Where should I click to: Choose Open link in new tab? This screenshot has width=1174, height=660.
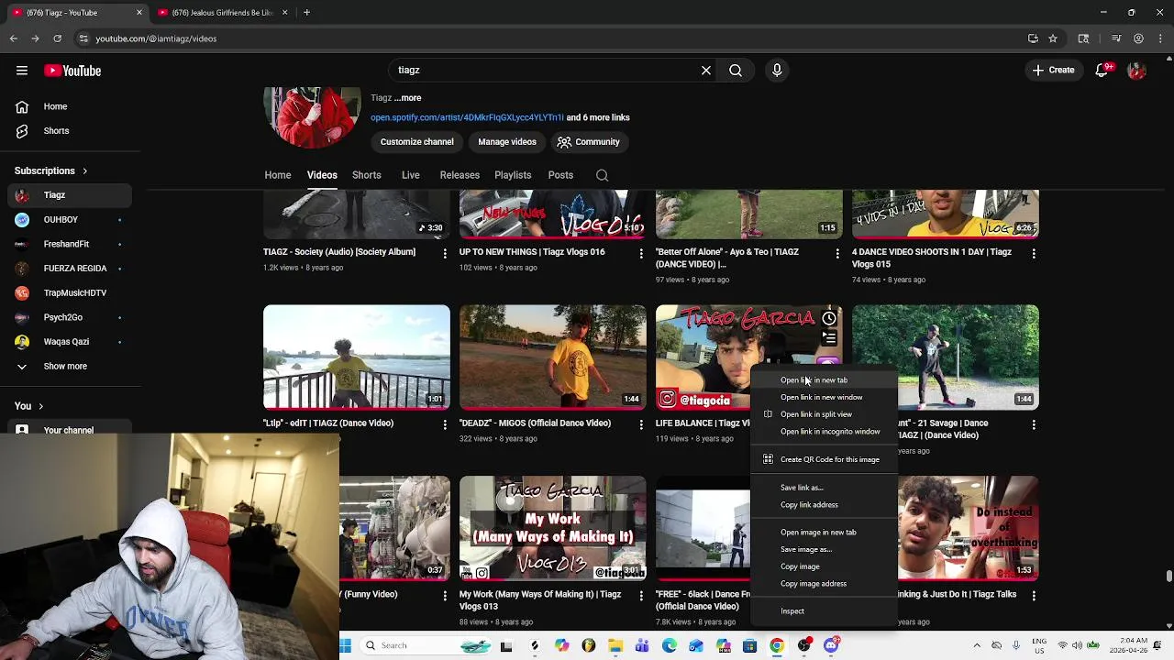(x=824, y=380)
